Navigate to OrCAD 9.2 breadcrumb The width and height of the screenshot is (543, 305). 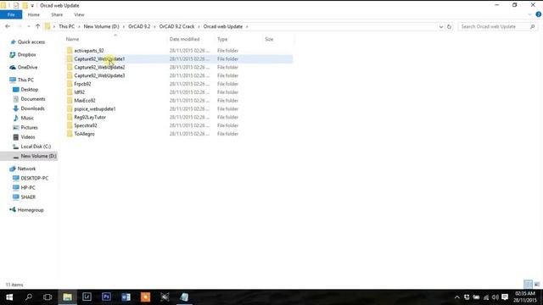(x=139, y=26)
